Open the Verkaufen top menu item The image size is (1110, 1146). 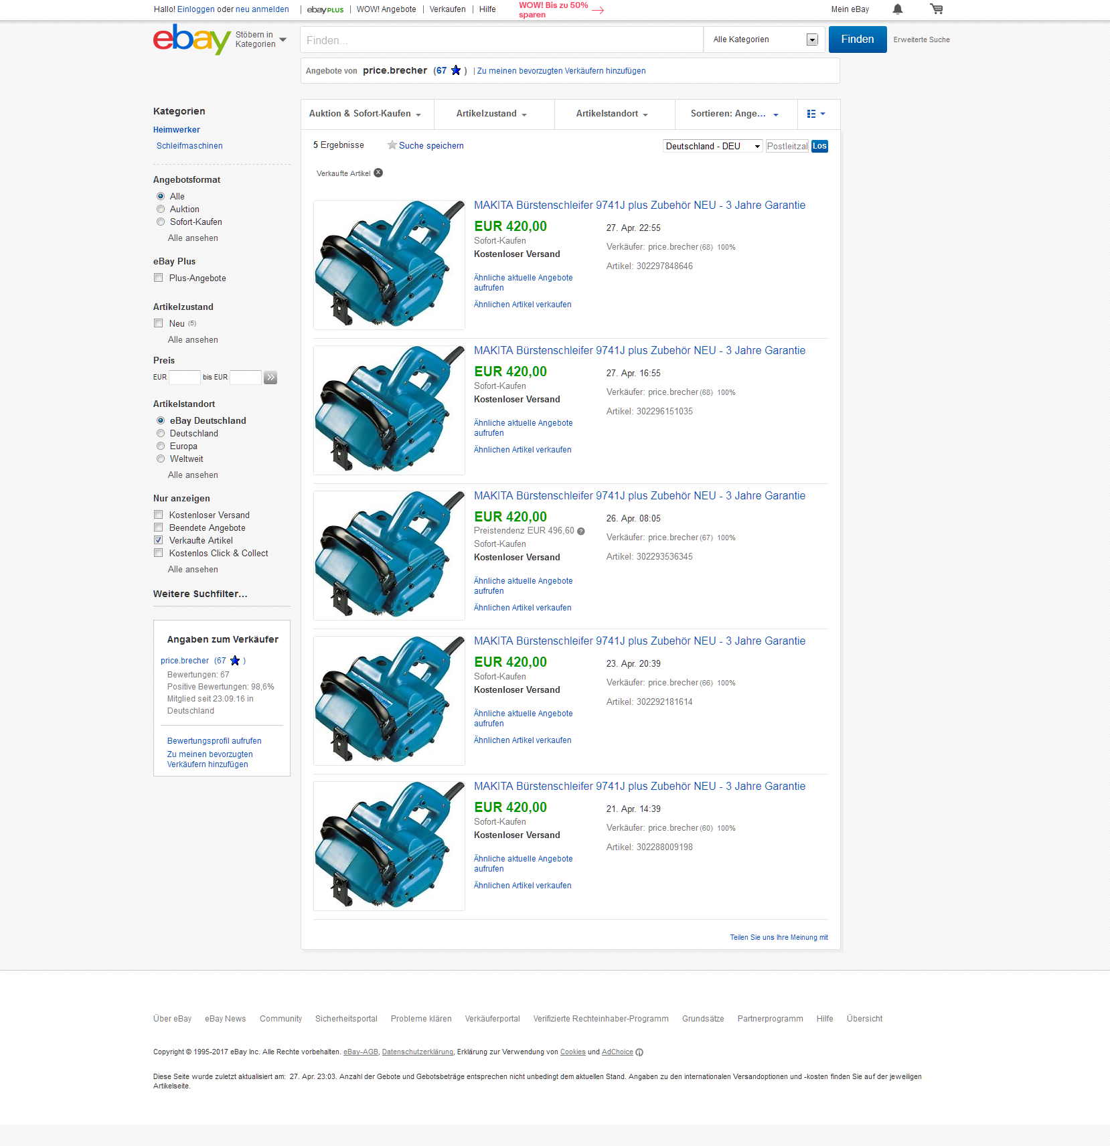448,9
